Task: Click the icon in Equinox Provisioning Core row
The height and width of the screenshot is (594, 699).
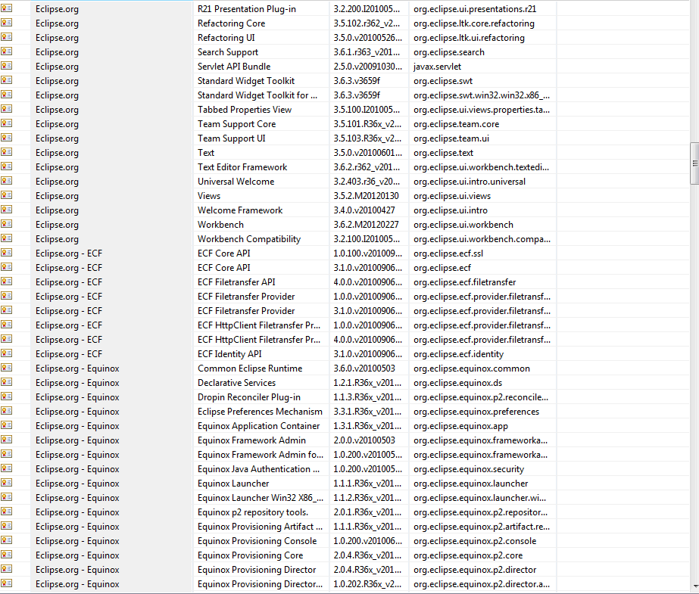Action: click(x=6, y=555)
